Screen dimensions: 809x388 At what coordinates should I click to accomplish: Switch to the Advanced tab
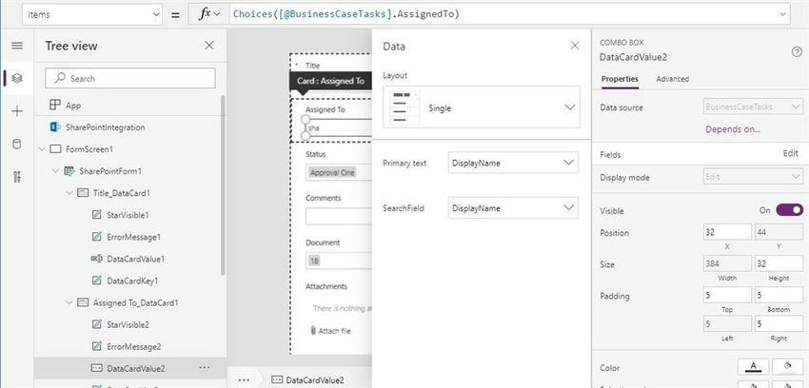click(x=672, y=79)
